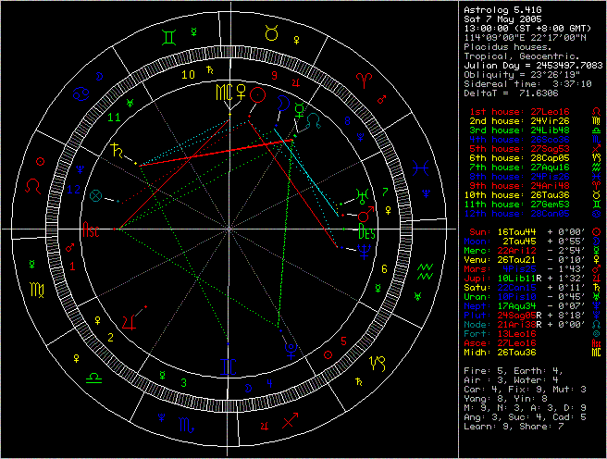Select the Taurus glyph on the outer zodiac ring
The width and height of the screenshot is (607, 459).
pos(273,35)
